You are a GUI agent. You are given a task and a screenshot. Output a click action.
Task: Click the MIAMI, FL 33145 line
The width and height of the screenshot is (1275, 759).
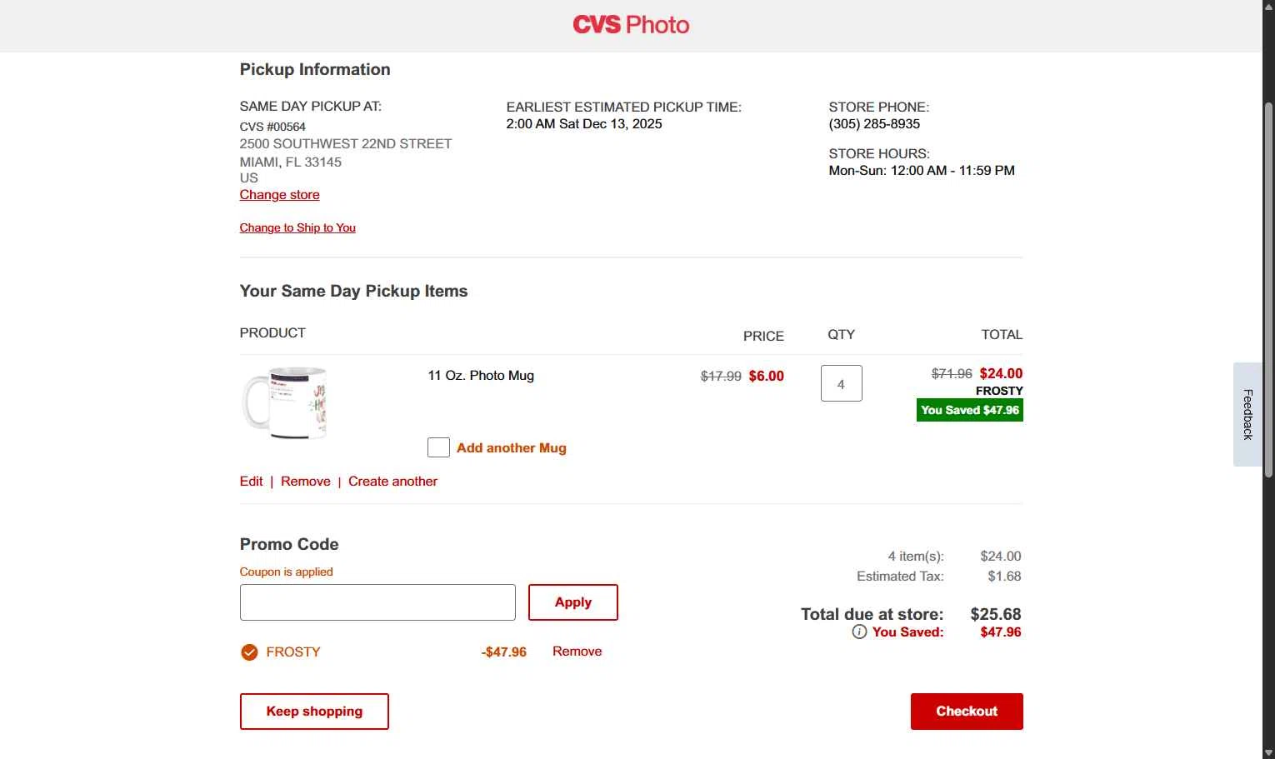click(291, 162)
